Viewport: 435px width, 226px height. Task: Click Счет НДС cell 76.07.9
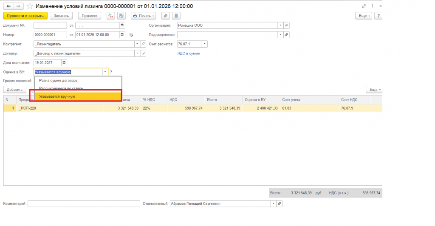click(355, 108)
